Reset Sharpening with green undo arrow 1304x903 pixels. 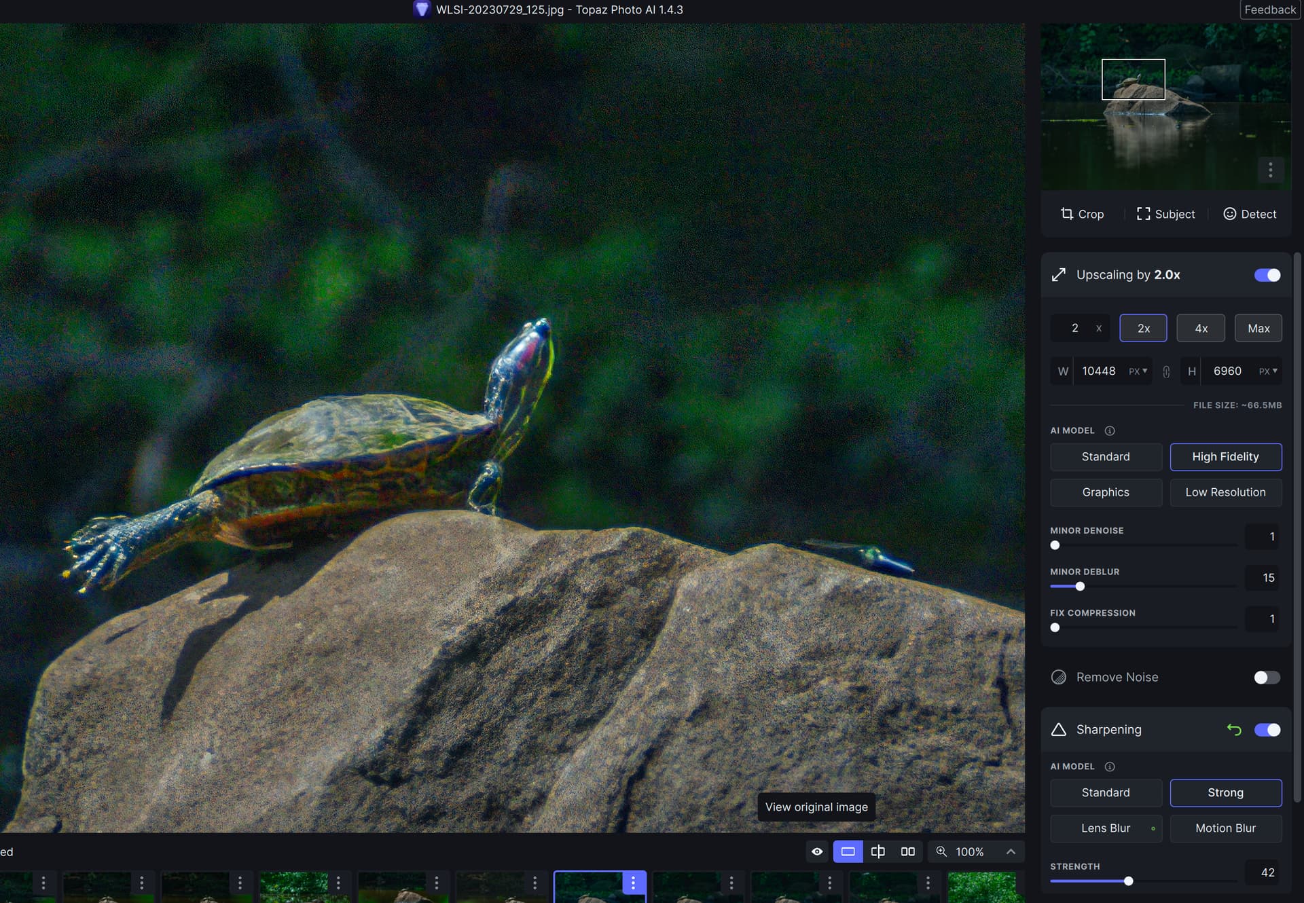(1234, 730)
